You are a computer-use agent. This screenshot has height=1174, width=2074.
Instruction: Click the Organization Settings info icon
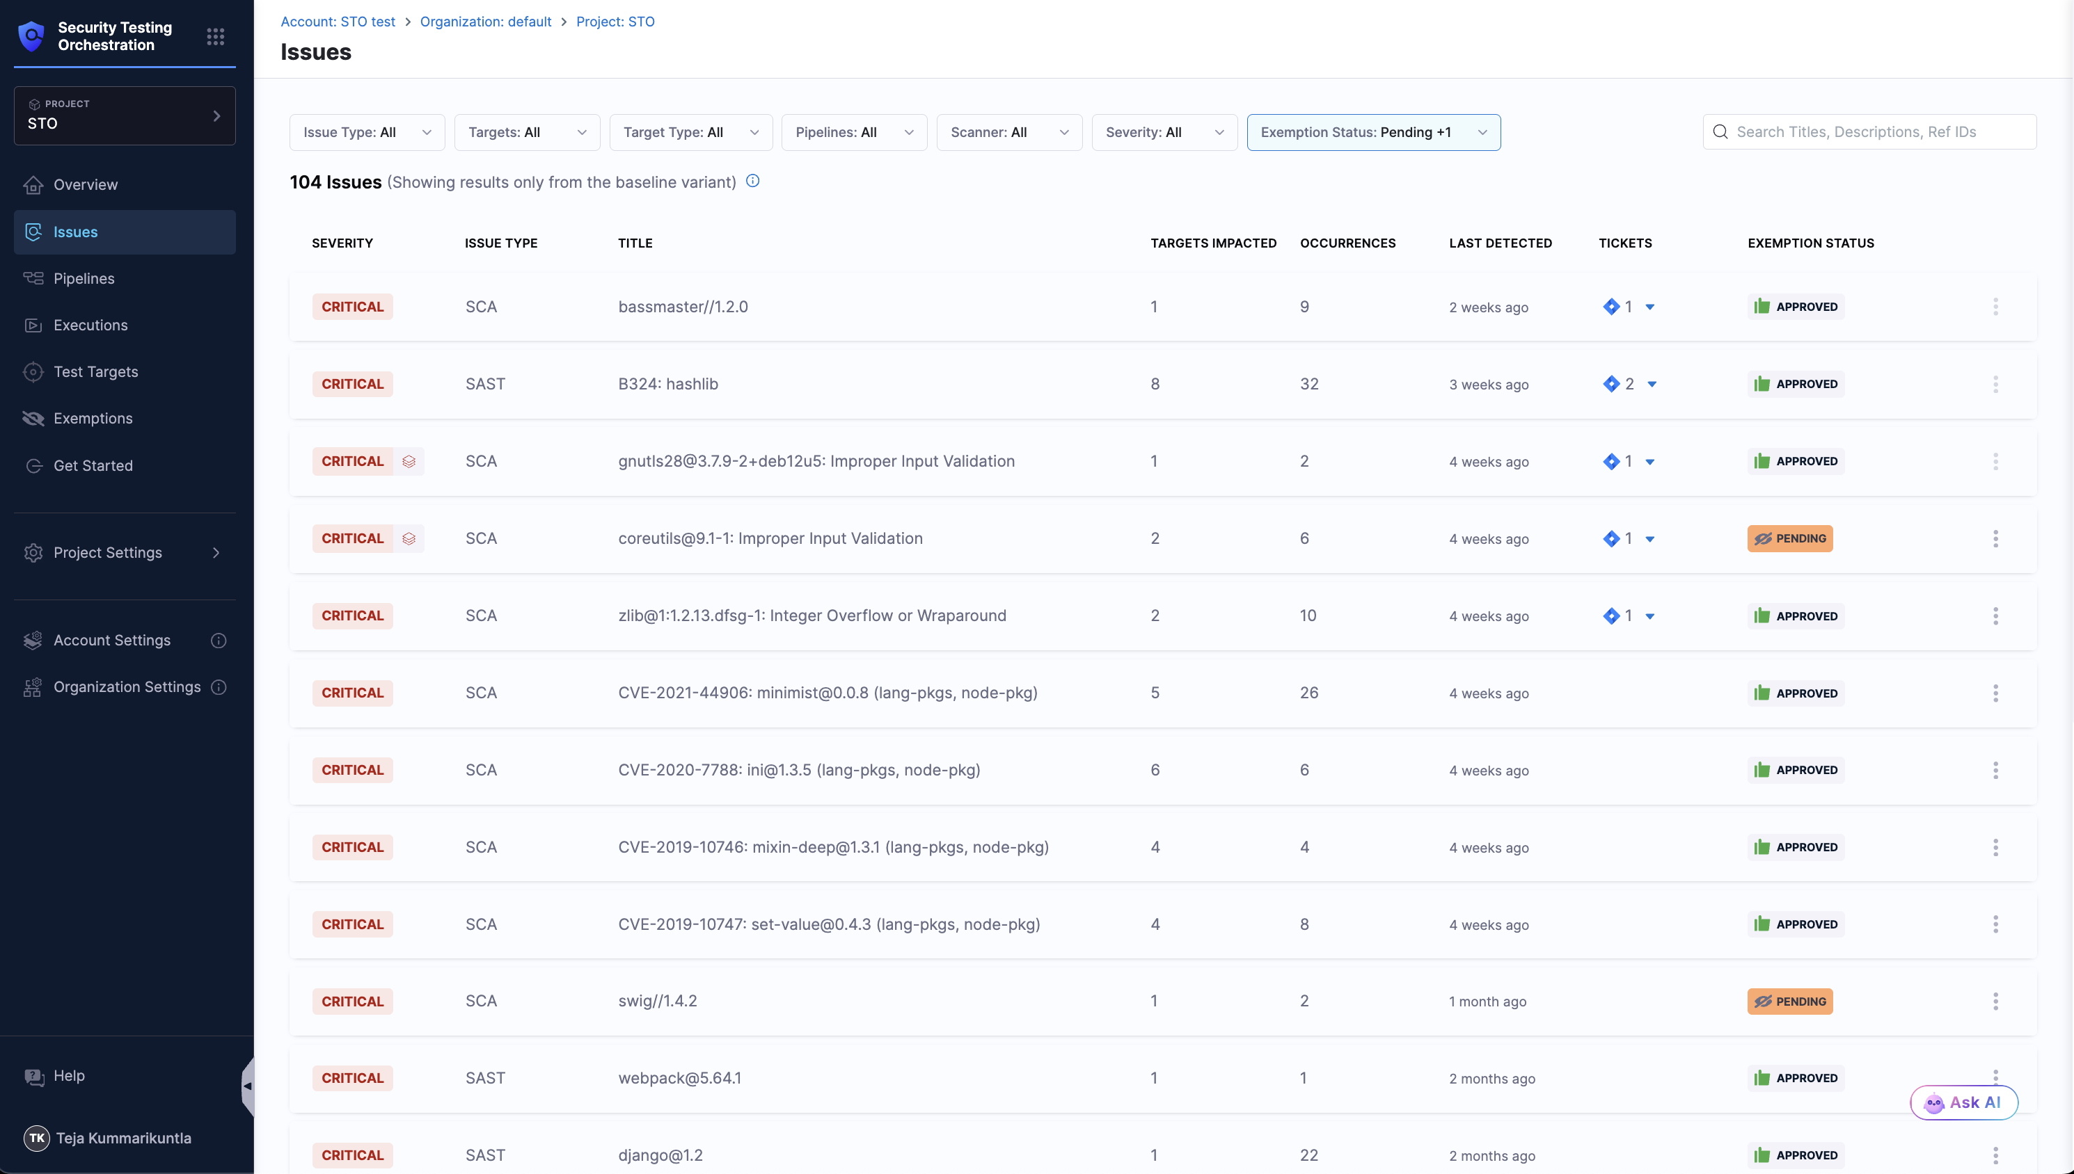click(x=219, y=687)
